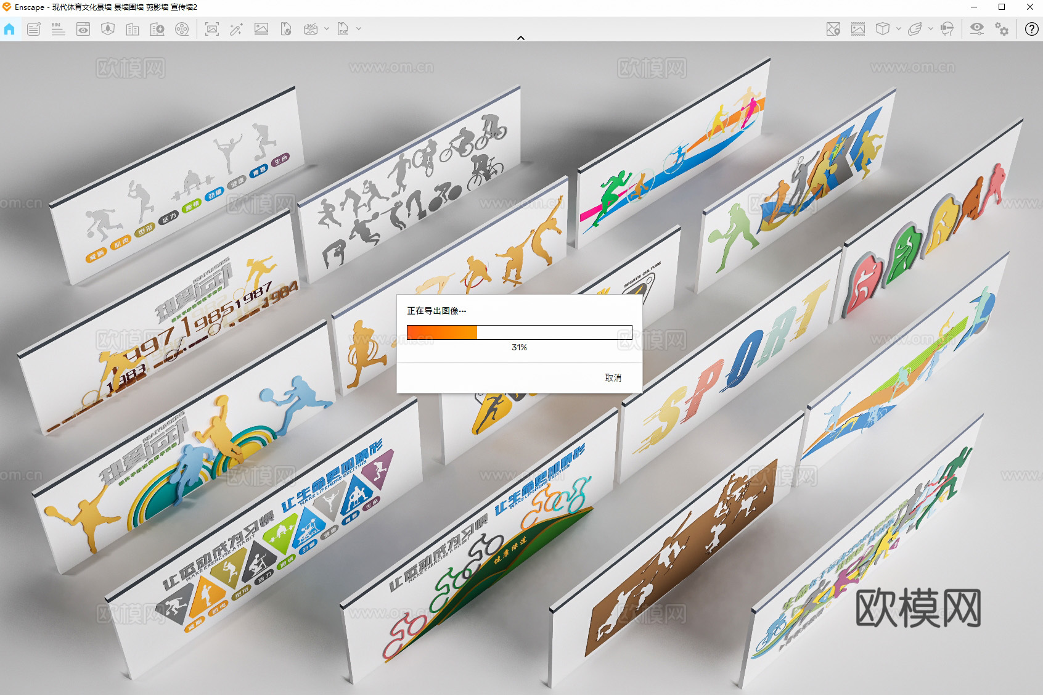1043x695 pixels.
Task: Open the help question mark button
Action: pos(1031,29)
